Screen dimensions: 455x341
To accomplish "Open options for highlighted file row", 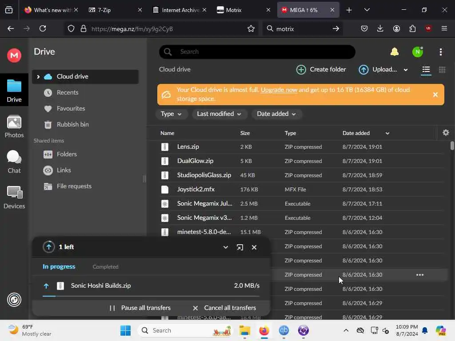I will [x=419, y=275].
